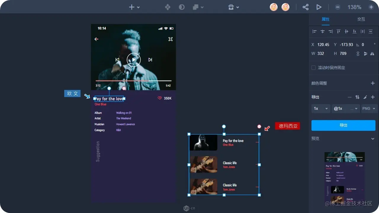379x213 pixels.
Task: Click the Tom Jones text in middle row
Action: [229, 167]
